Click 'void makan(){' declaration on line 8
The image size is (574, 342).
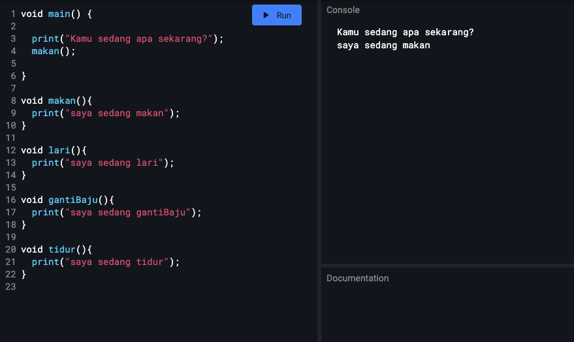56,101
